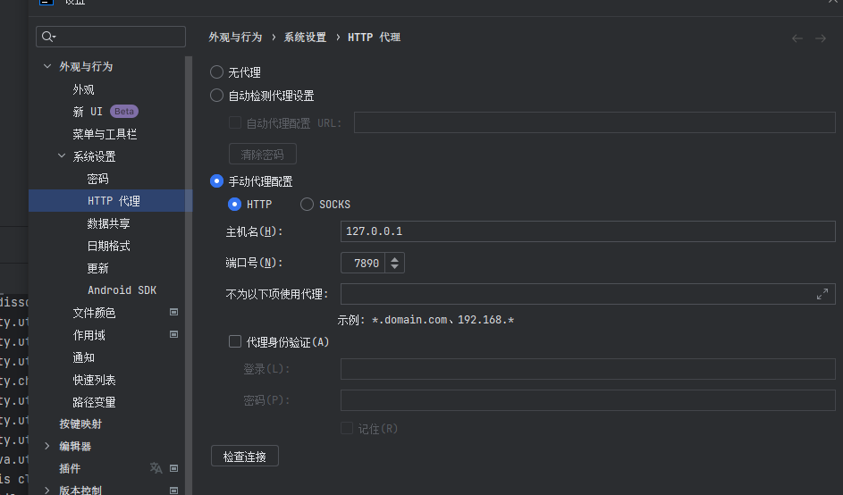Open the 路径变量 settings page
The image size is (843, 495).
(x=94, y=402)
